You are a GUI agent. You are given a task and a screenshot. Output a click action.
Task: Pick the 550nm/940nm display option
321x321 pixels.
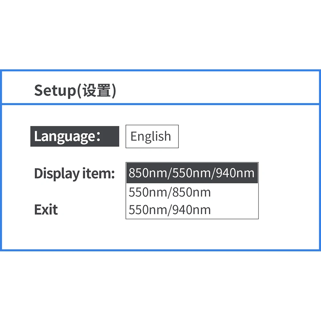point(170,210)
